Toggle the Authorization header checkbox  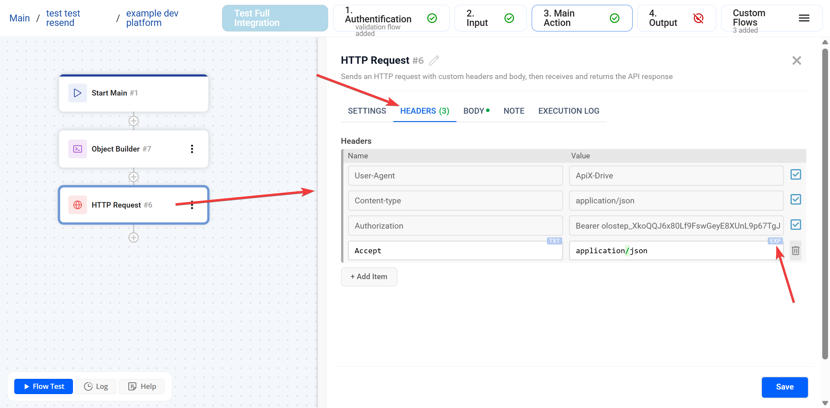pyautogui.click(x=796, y=224)
